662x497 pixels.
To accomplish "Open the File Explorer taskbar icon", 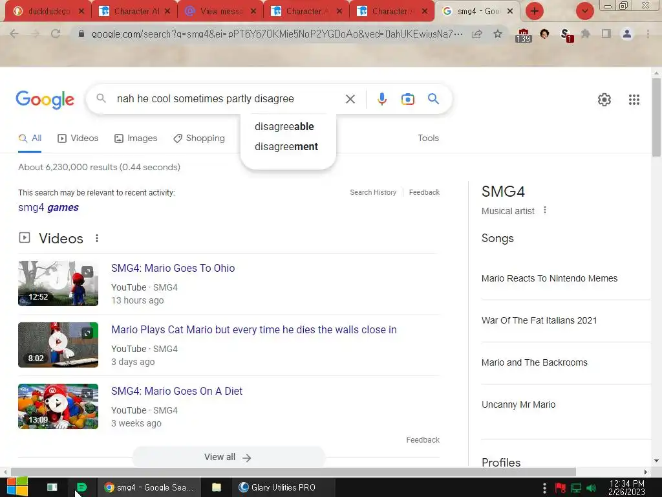I will coord(217,487).
